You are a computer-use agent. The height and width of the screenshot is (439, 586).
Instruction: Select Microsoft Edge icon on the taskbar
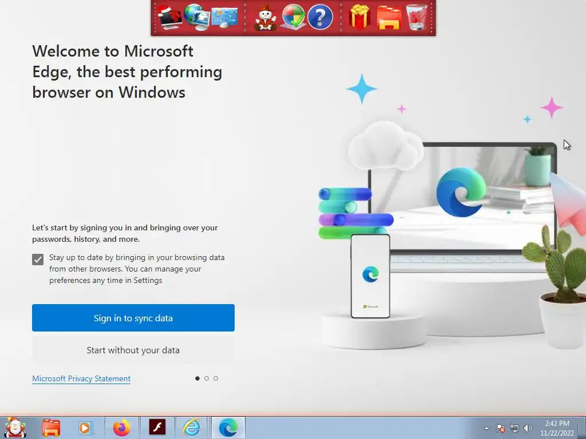coord(228,428)
